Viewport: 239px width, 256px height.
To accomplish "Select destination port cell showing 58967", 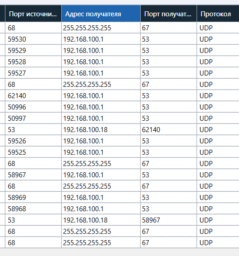I will [x=169, y=220].
